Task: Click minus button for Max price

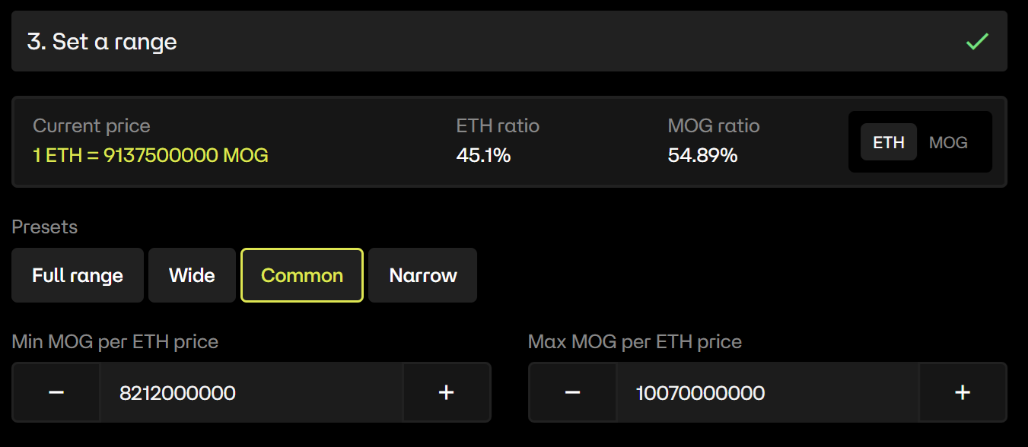Action: pos(573,392)
